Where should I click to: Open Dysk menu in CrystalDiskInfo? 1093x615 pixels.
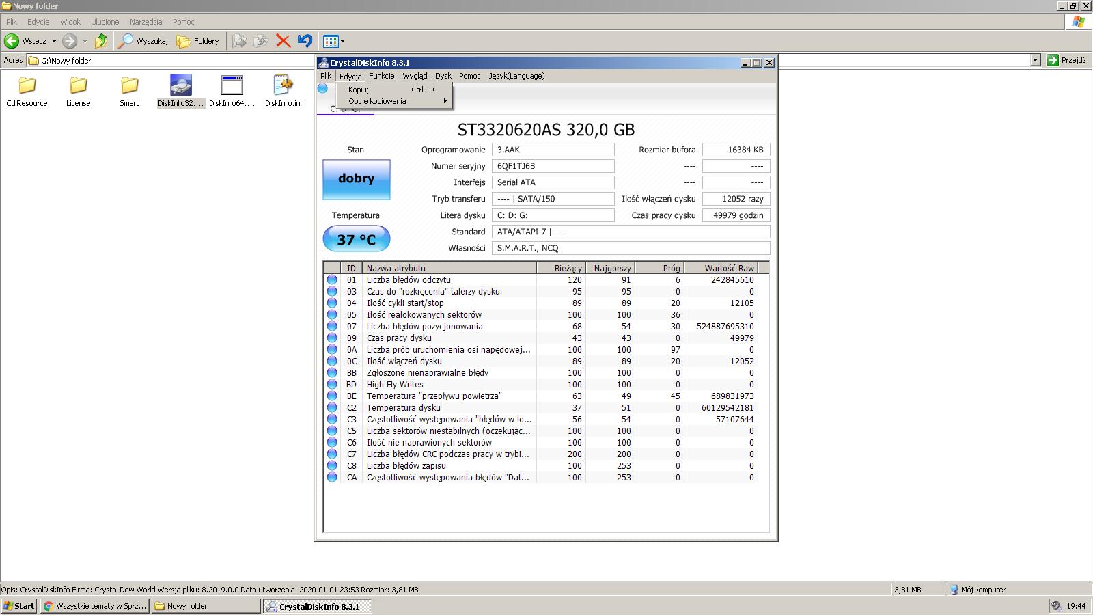[443, 76]
